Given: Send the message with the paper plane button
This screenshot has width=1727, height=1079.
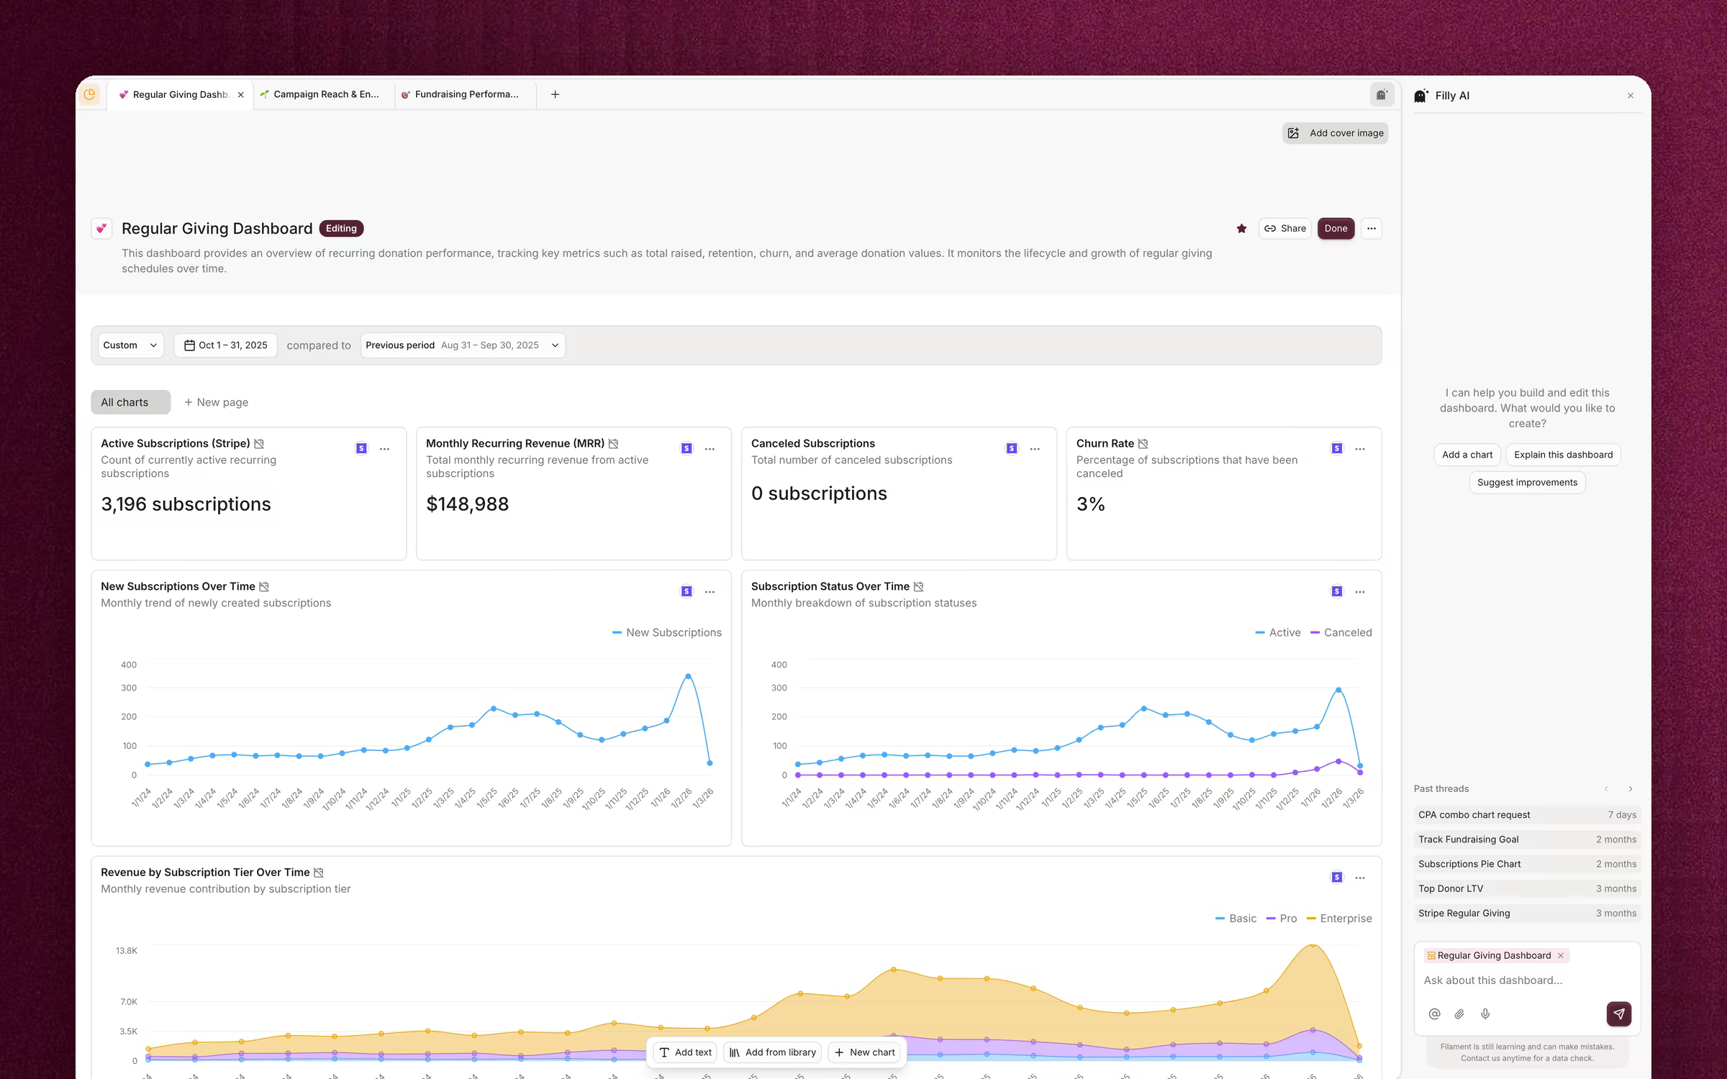Looking at the screenshot, I should click(1619, 1014).
